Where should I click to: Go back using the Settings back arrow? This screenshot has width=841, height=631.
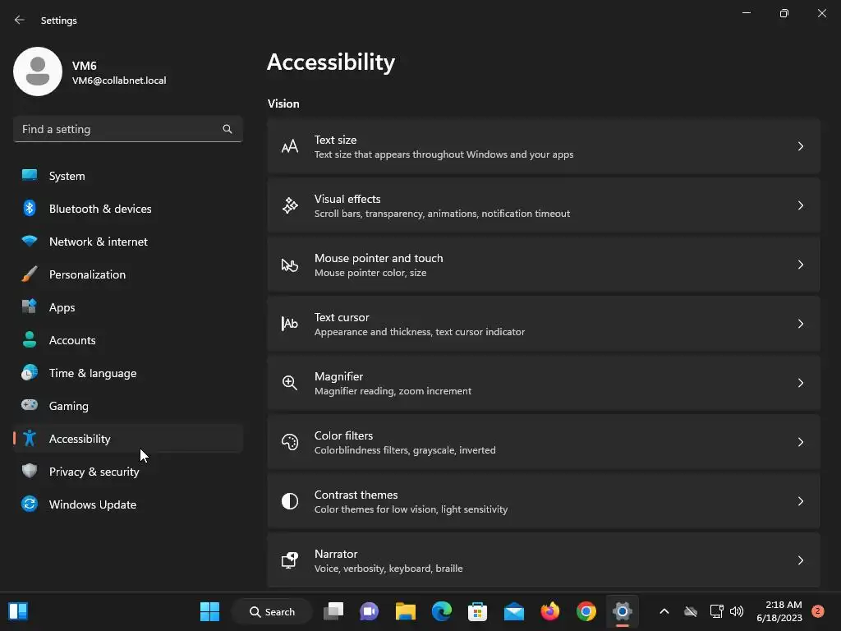coord(20,20)
